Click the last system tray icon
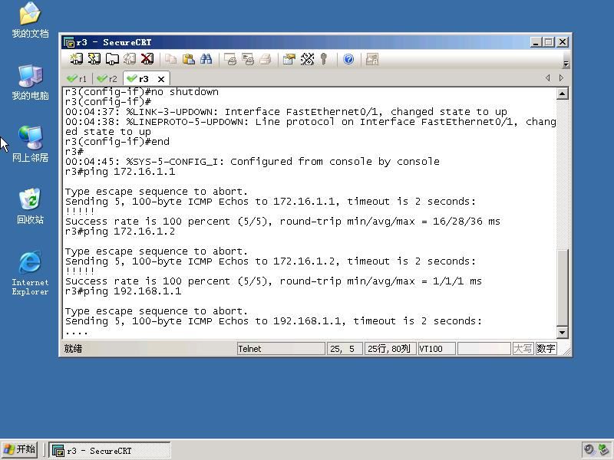 (x=604, y=450)
